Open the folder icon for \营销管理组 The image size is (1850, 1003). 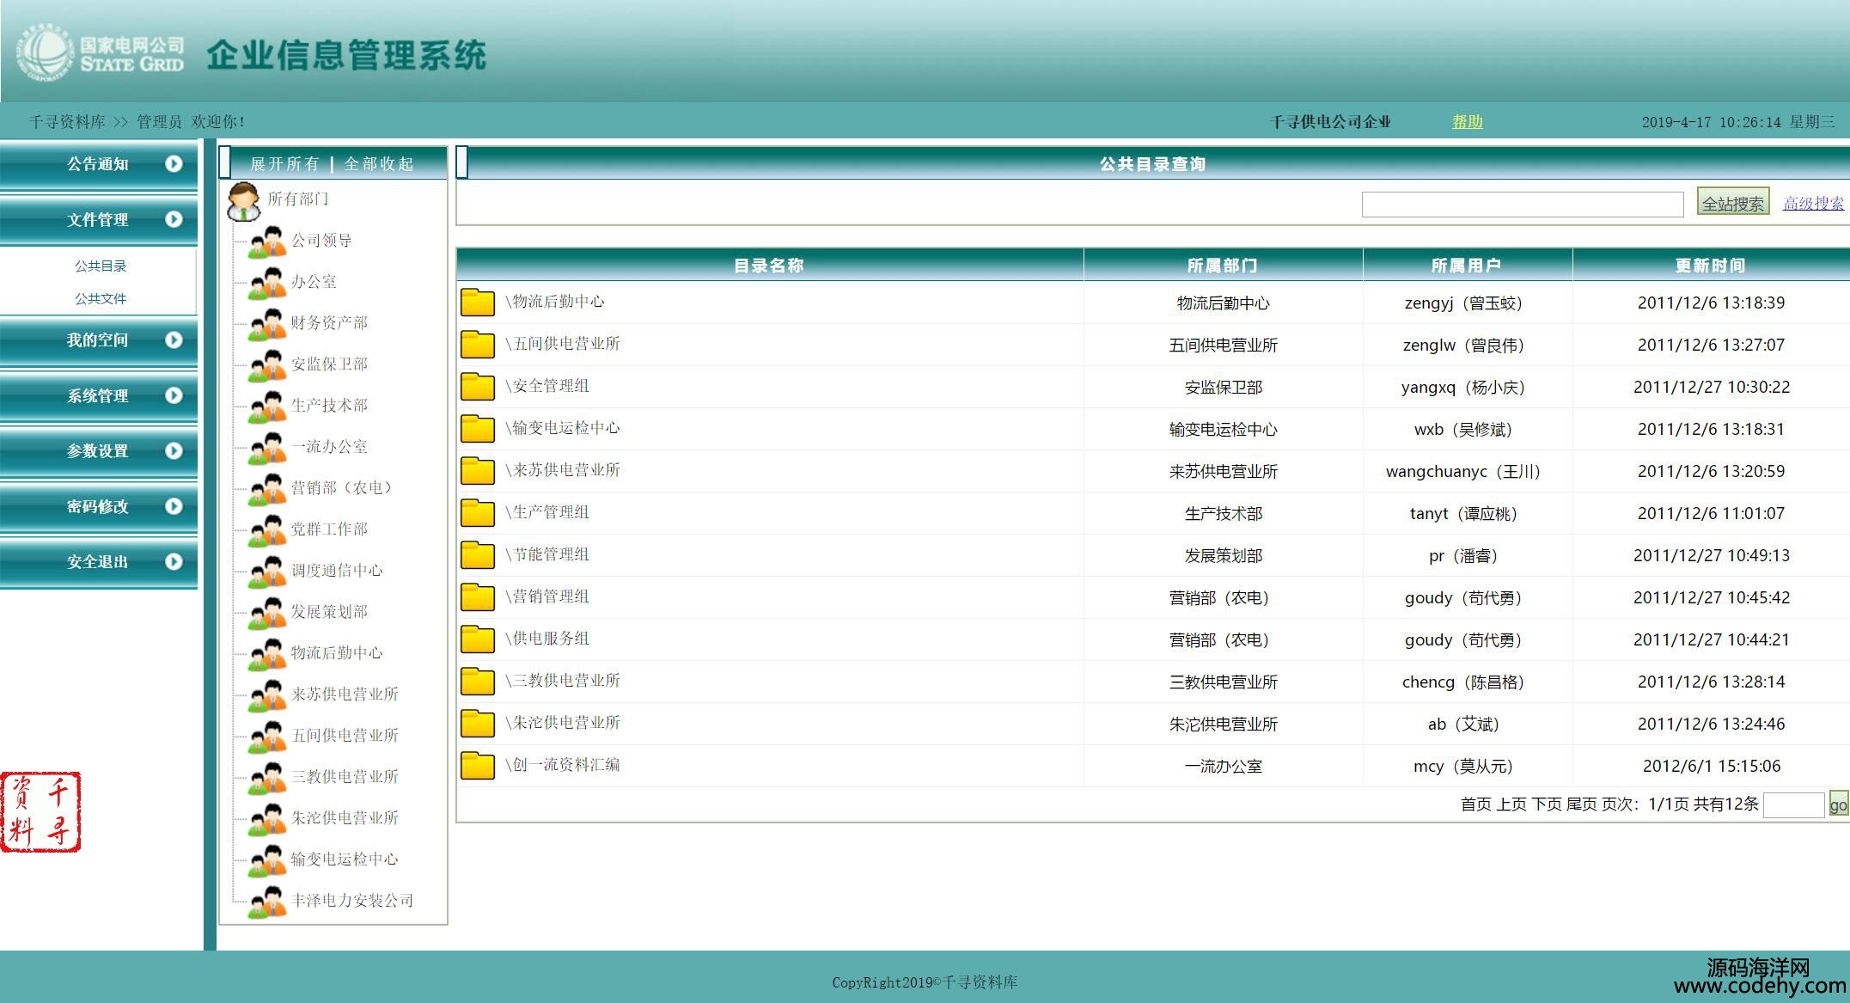tap(478, 596)
